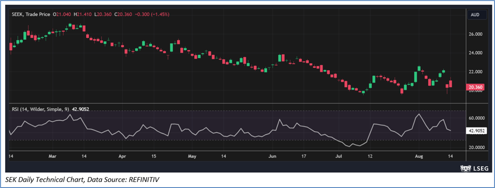This screenshot has width=495, height=188.
Task: Click the Apr date axis label
Action: click(122, 156)
